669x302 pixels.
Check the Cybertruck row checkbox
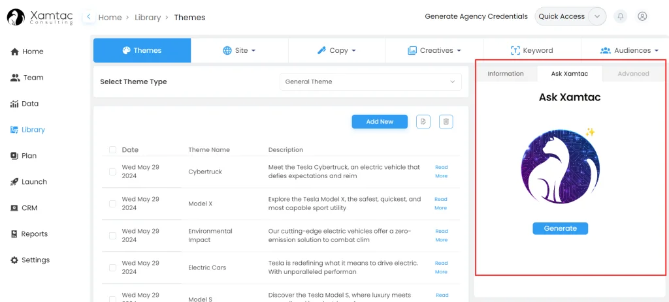(113, 172)
